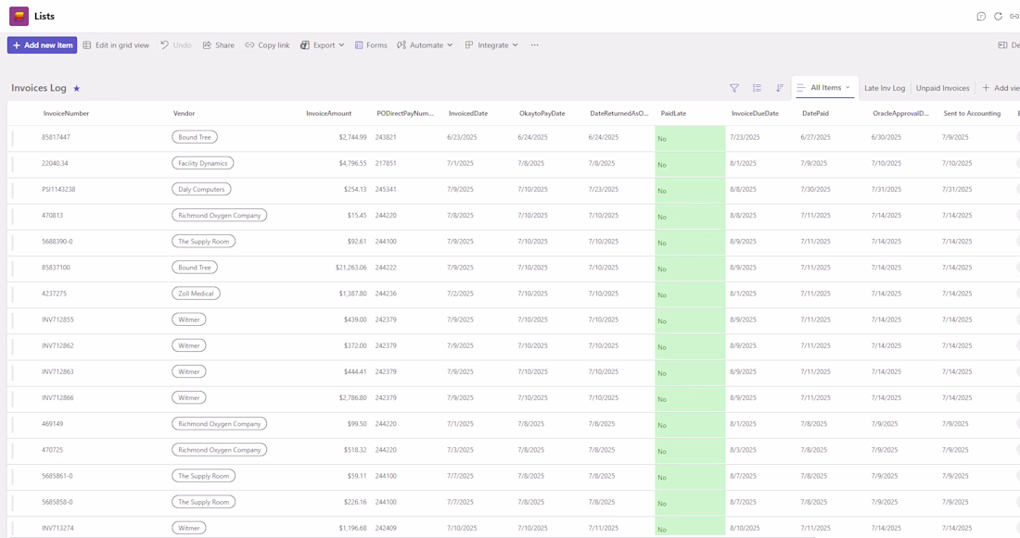Open the OkaytoPayDate column header
The width and height of the screenshot is (1020, 538).
pyautogui.click(x=542, y=113)
